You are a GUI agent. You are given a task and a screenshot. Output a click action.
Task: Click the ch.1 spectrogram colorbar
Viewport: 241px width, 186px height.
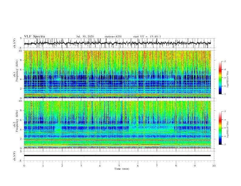(220, 78)
